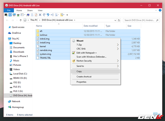
Task: Select Mount in the context menu
Action: coord(80,41)
